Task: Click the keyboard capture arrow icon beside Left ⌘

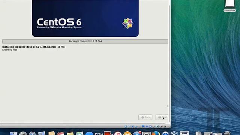Action: point(157,126)
